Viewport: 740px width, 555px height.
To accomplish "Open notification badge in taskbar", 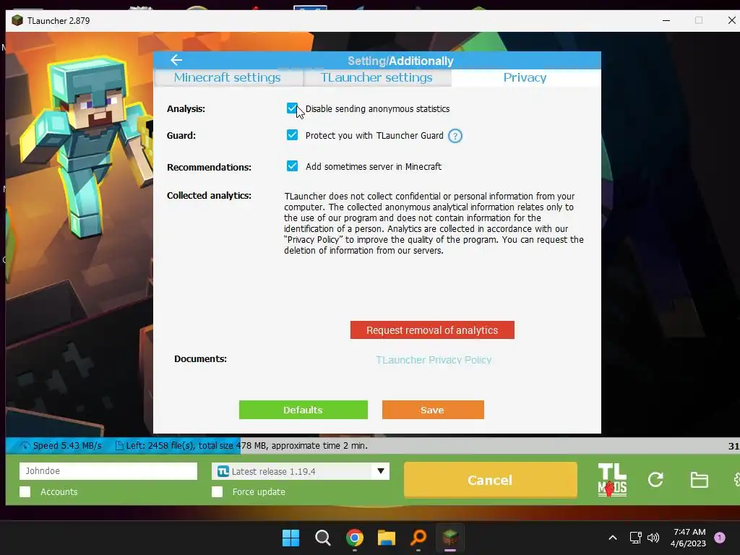I will [x=720, y=538].
